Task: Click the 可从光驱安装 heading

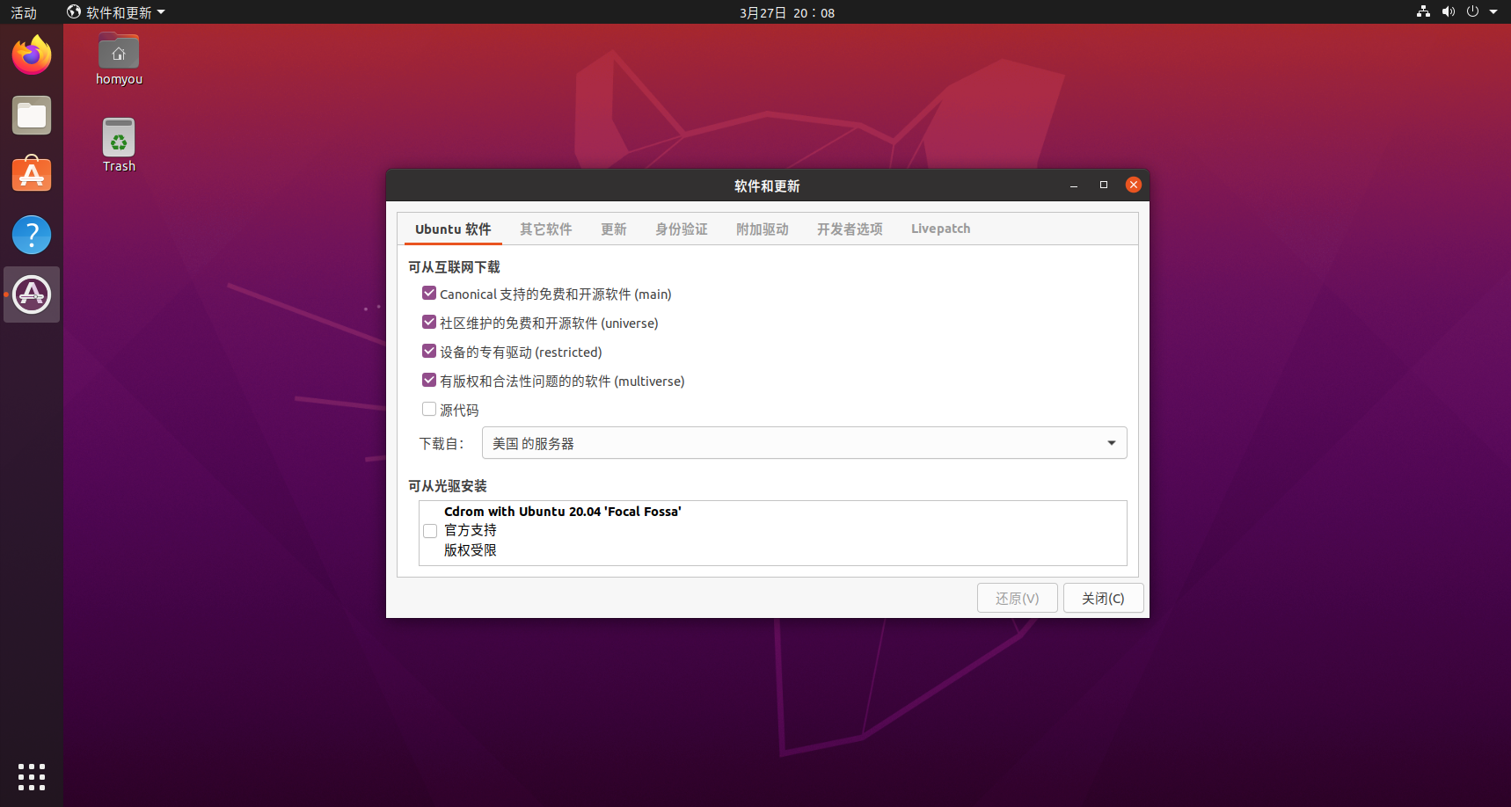Action: click(x=447, y=485)
